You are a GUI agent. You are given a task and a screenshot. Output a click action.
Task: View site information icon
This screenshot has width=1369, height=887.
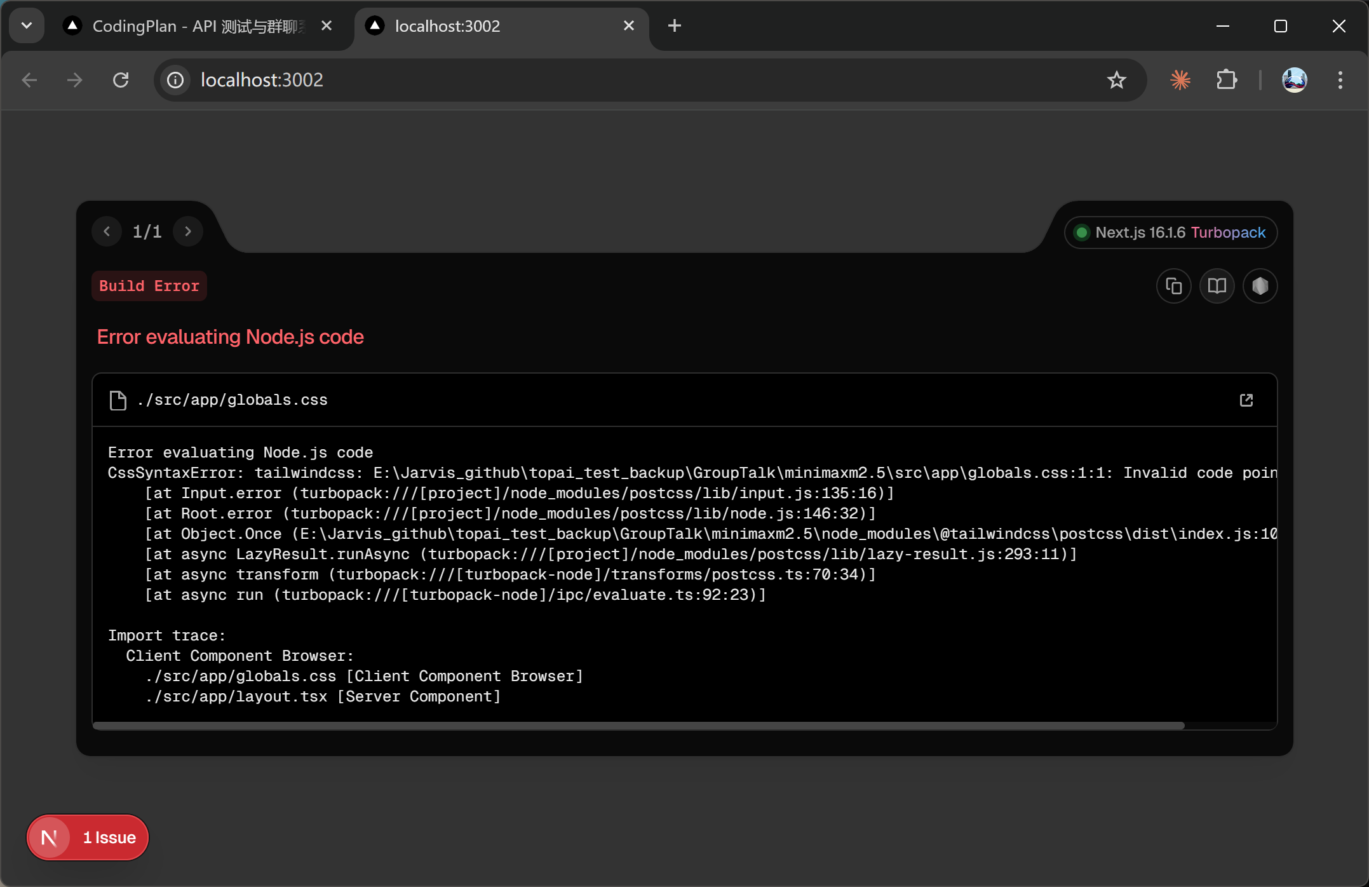[175, 80]
